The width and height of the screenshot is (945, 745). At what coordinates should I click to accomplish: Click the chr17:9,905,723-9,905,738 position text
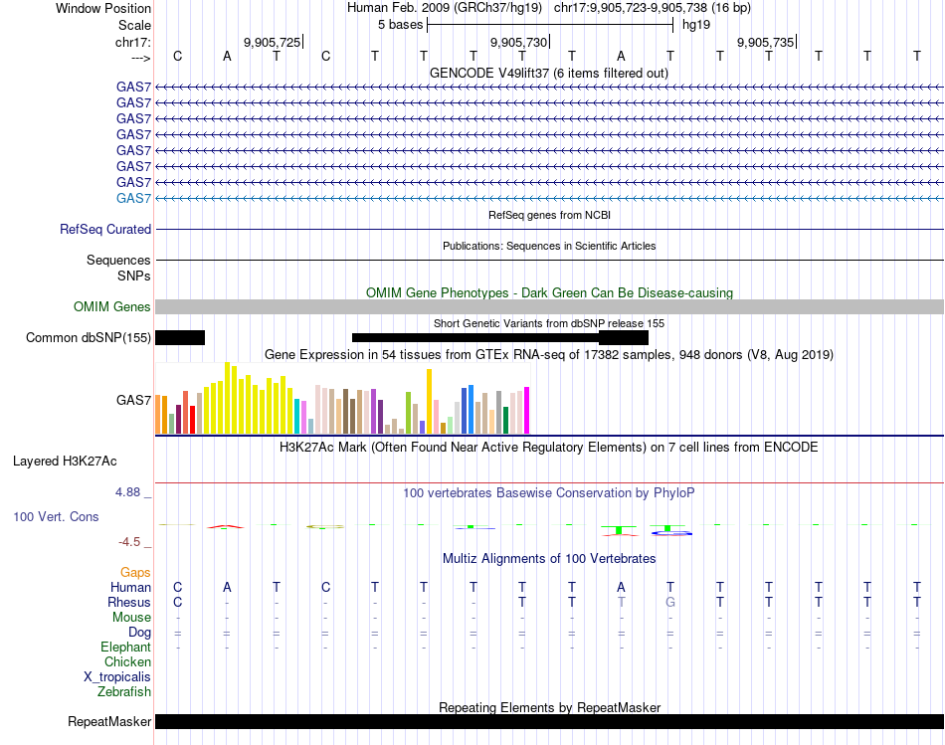coord(653,8)
